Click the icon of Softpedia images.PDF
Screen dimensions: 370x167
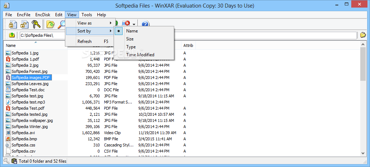pyautogui.click(x=8, y=78)
